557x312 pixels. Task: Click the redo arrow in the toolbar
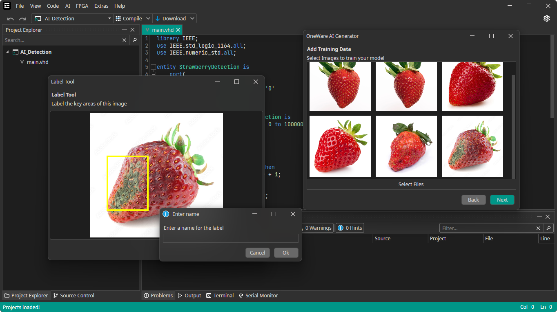(22, 19)
